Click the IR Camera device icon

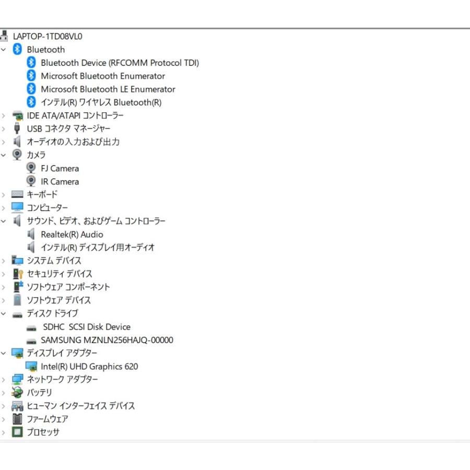30,181
